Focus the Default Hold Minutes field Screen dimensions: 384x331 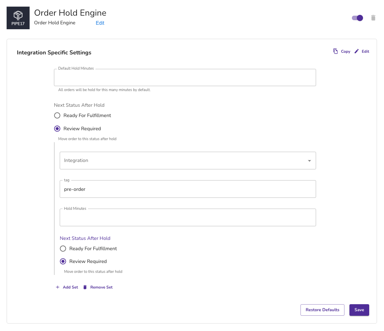[185, 77]
